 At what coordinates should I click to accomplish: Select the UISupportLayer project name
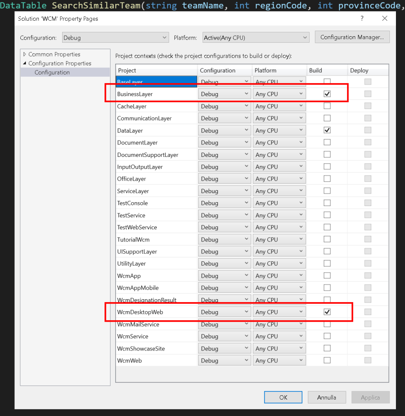(137, 251)
